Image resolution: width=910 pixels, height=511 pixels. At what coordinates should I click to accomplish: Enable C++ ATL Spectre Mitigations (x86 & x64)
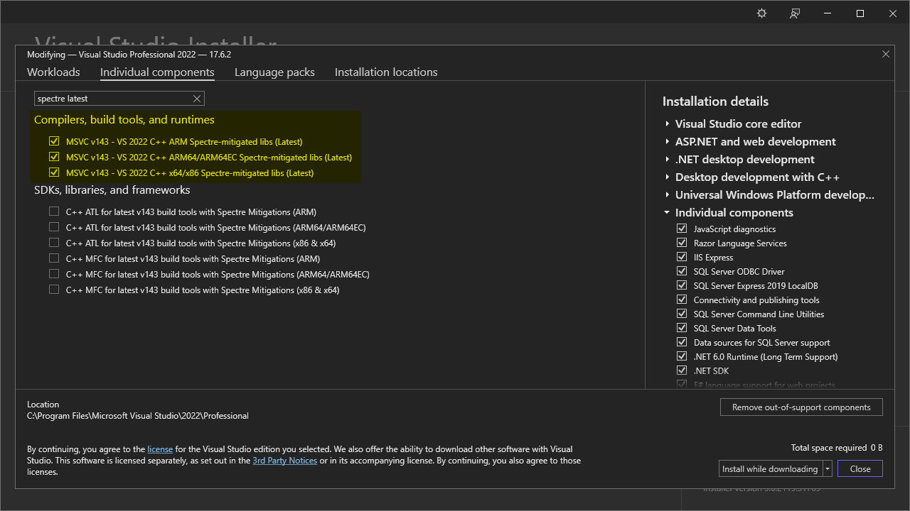point(54,243)
